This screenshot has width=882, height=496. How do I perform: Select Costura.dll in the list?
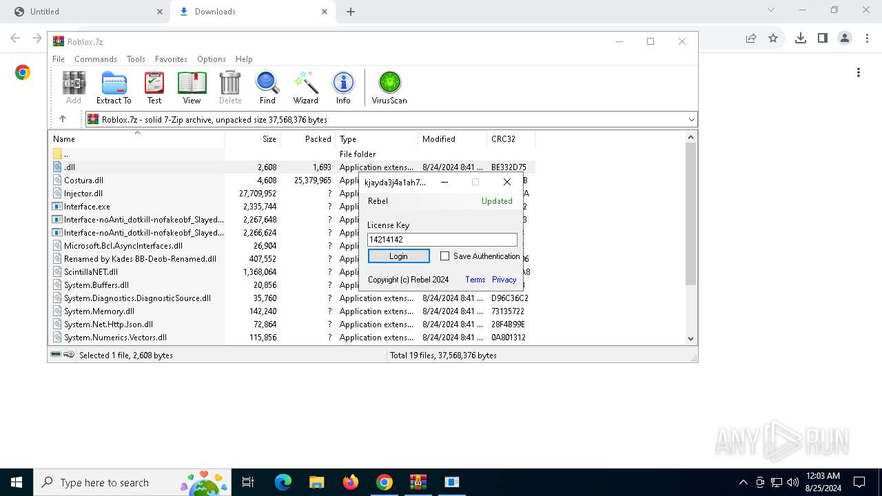(83, 180)
